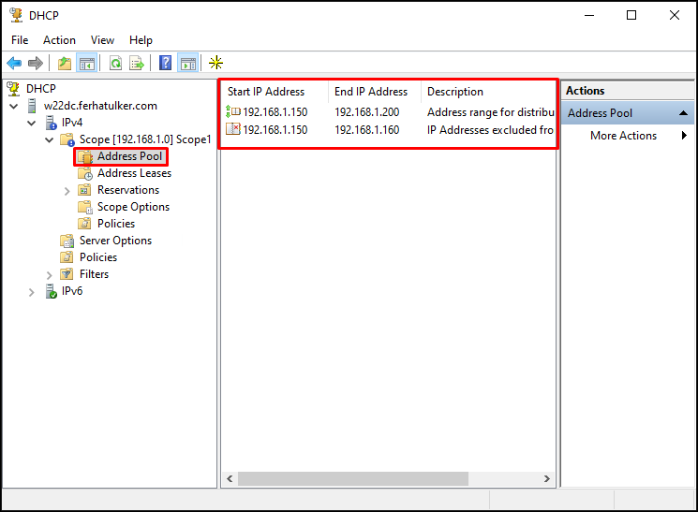Collapse the IPv4 tree node
The image size is (698, 512).
click(x=32, y=123)
